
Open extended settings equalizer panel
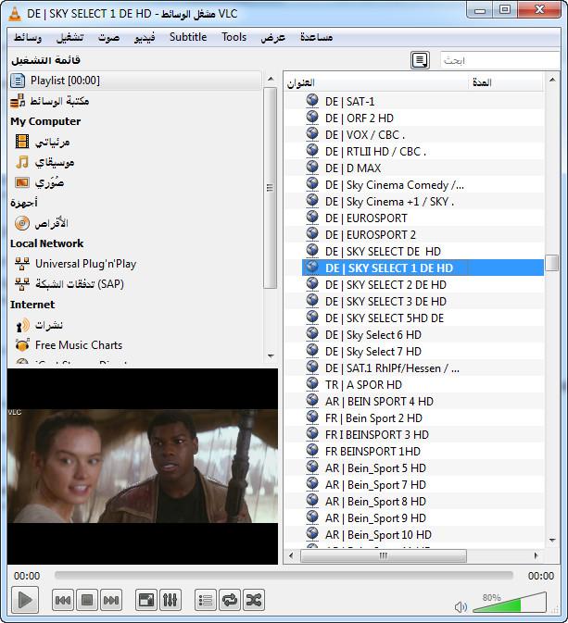pyautogui.click(x=170, y=600)
